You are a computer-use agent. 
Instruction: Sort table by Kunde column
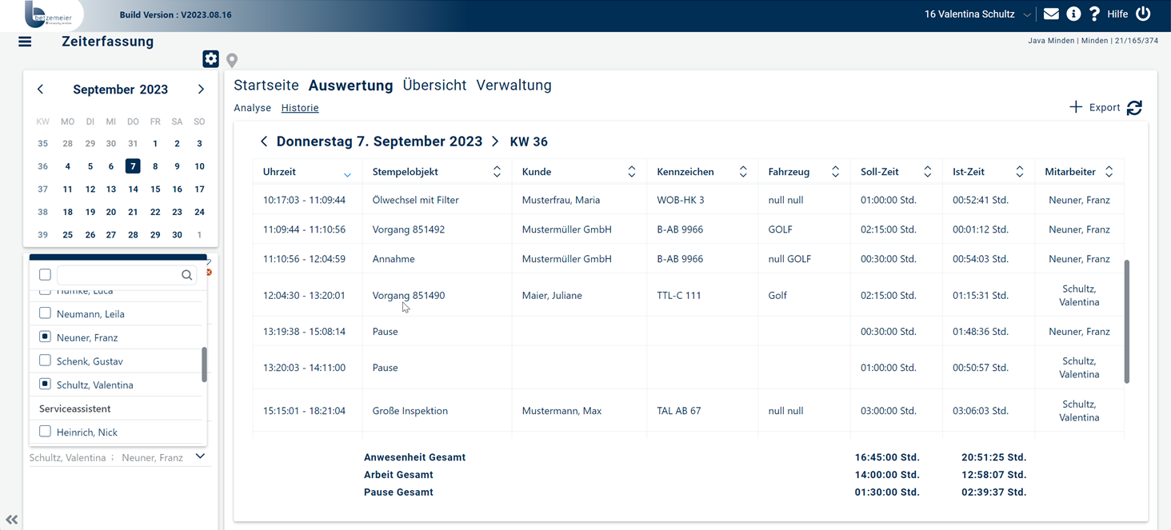click(x=632, y=172)
